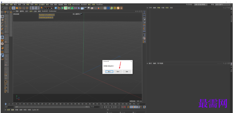
Task: Toggle Position keyframe recording in the timeline
Action: coord(131,107)
